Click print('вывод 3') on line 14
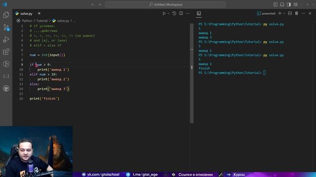The image size is (316, 177). click(x=53, y=89)
